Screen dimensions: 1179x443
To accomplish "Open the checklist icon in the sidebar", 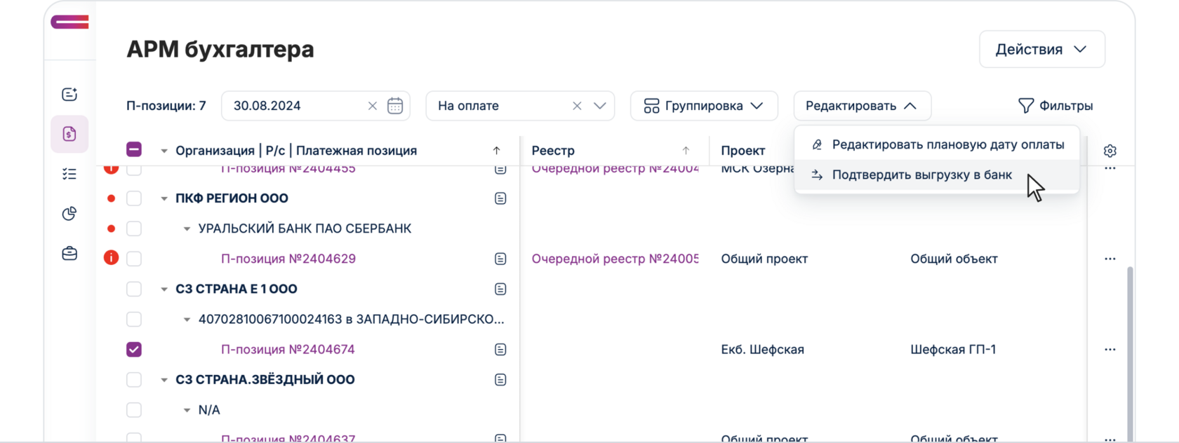I will click(x=69, y=174).
